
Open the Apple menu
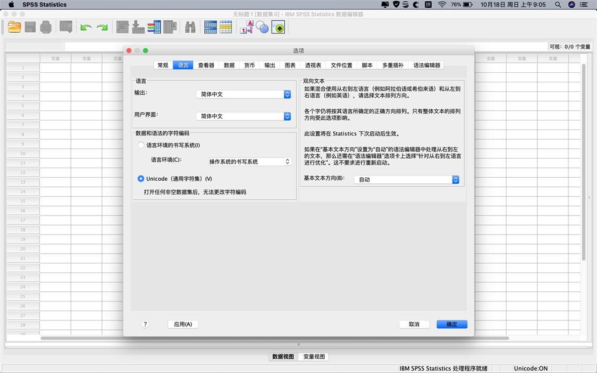[11, 5]
